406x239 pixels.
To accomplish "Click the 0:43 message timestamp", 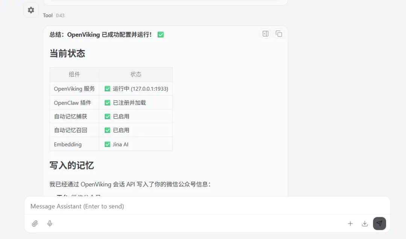I will click(60, 15).
